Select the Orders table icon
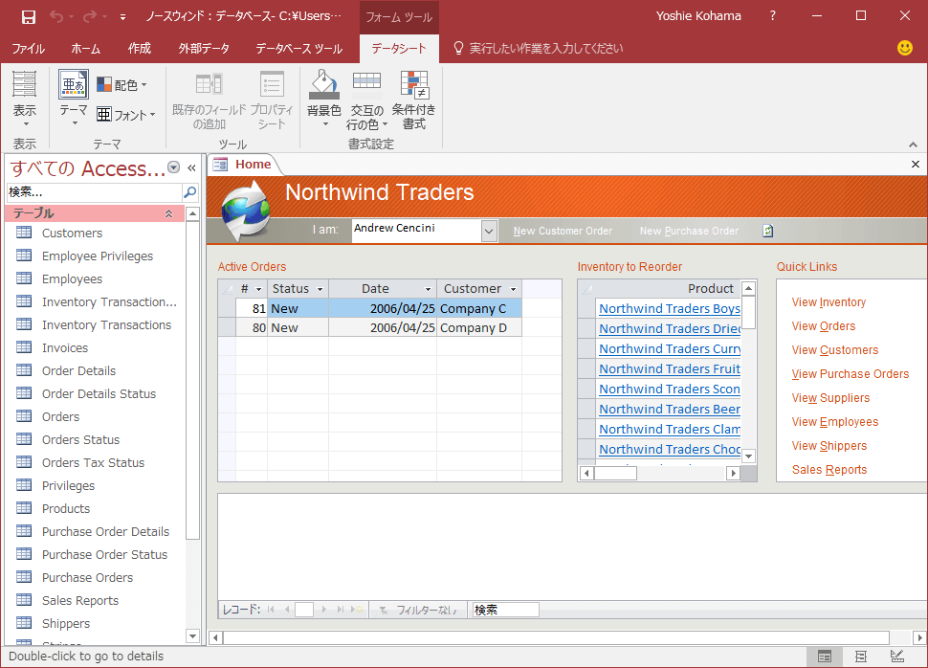Screen dimensions: 928x668 click(x=24, y=416)
